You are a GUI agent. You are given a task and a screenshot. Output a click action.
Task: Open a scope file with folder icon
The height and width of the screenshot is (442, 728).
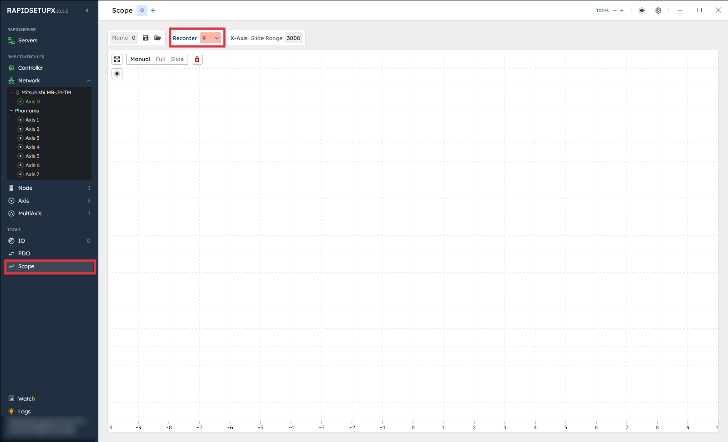(158, 38)
